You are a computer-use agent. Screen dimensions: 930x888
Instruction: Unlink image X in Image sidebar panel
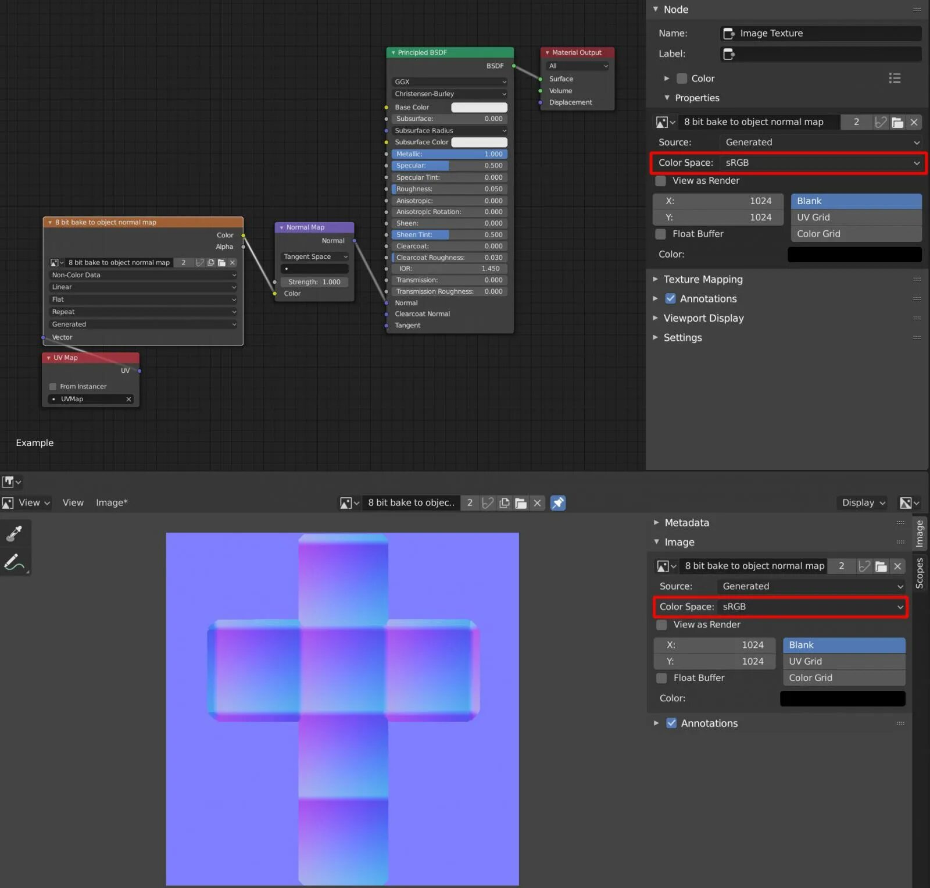tap(898, 566)
